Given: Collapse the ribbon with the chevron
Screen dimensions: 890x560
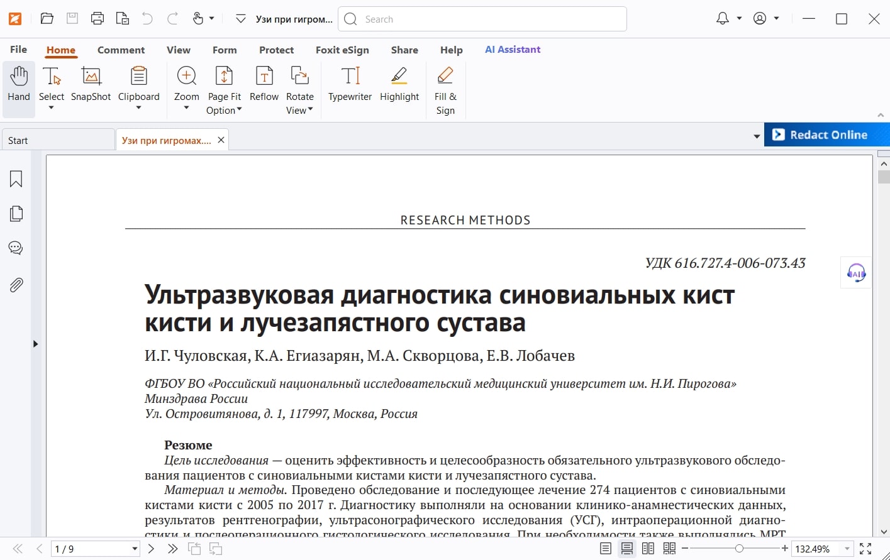Looking at the screenshot, I should click(881, 115).
